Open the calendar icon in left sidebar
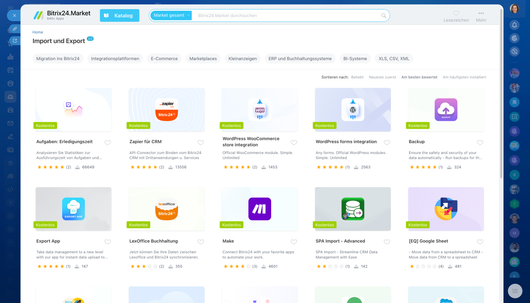The image size is (530, 303). (10, 70)
